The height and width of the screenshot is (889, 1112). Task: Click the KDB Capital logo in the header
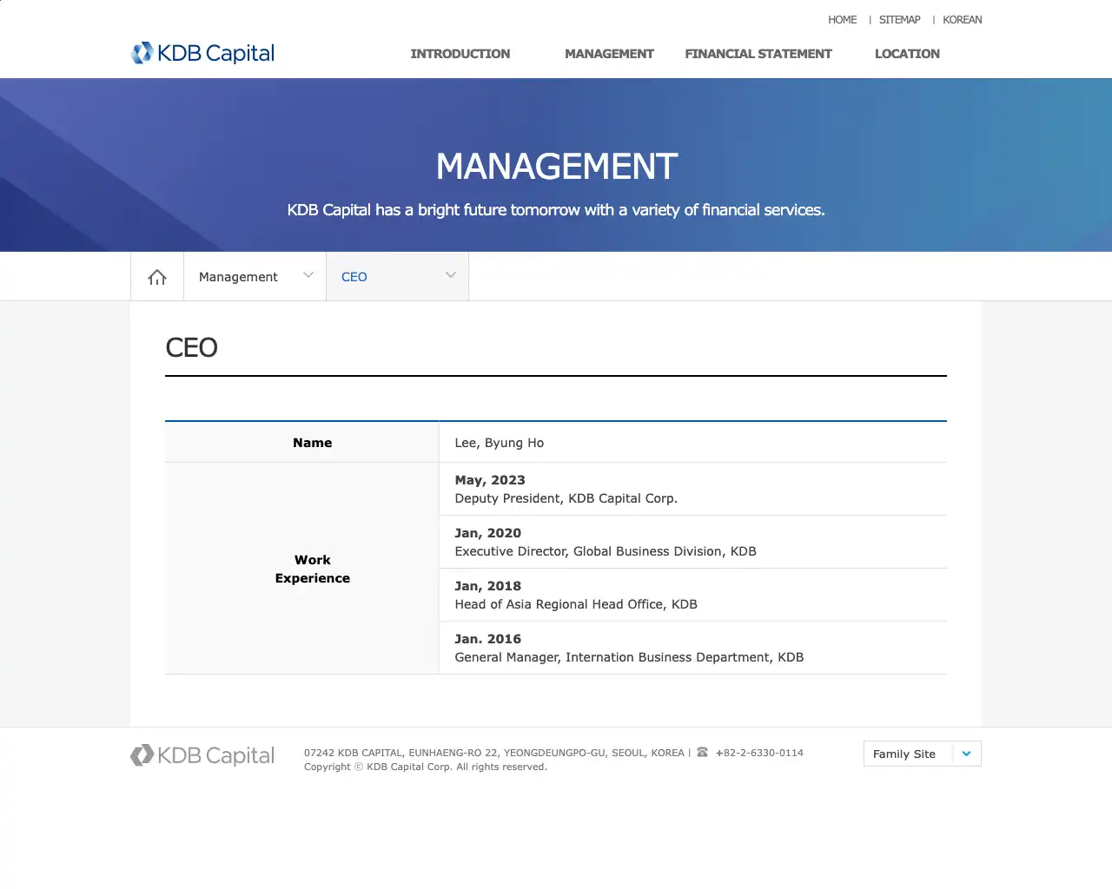tap(202, 53)
